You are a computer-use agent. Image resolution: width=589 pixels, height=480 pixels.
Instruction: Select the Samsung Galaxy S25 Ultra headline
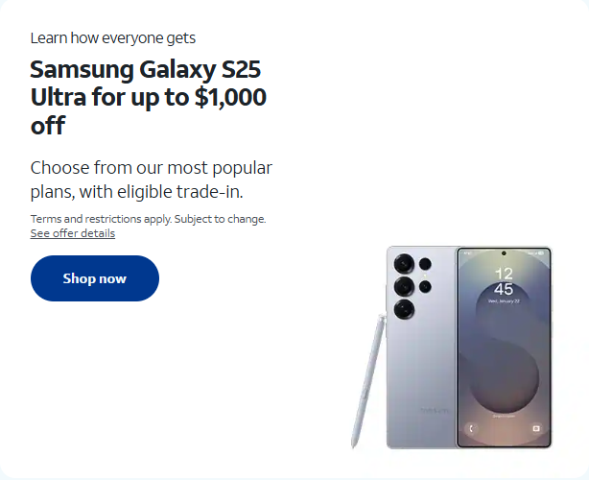149,97
